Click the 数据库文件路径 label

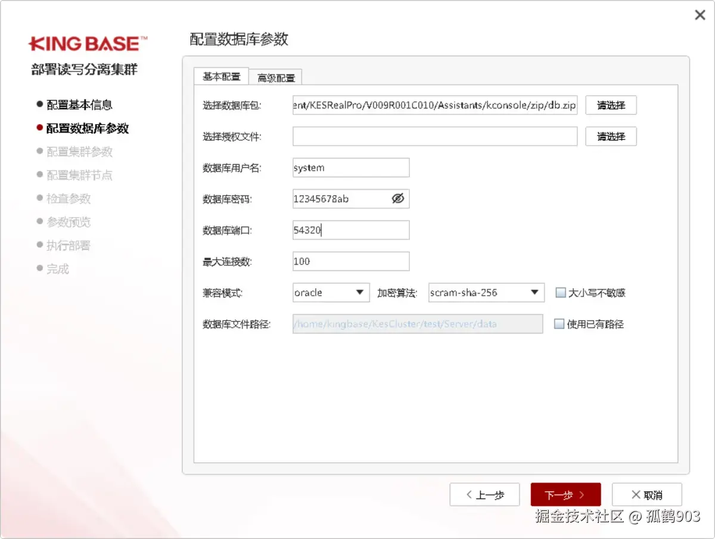237,324
